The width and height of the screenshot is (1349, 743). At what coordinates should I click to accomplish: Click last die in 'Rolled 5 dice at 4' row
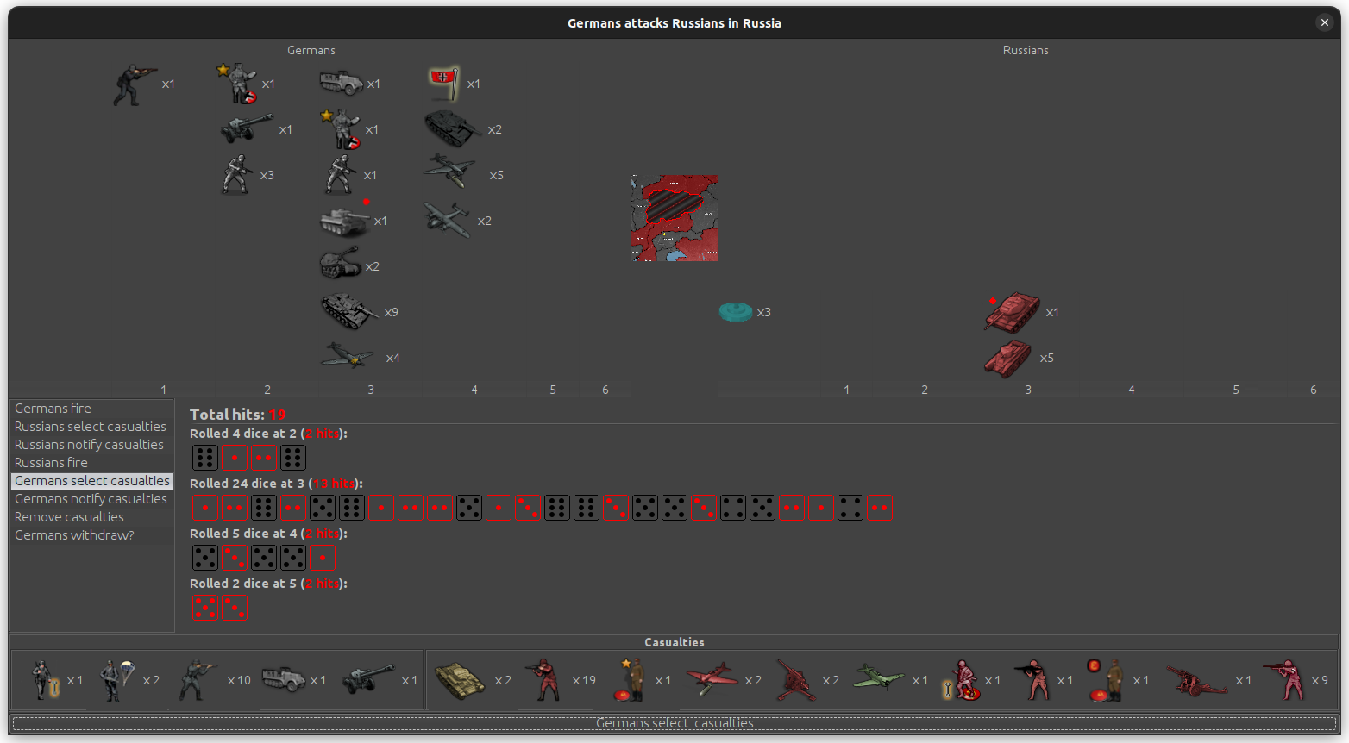point(323,558)
